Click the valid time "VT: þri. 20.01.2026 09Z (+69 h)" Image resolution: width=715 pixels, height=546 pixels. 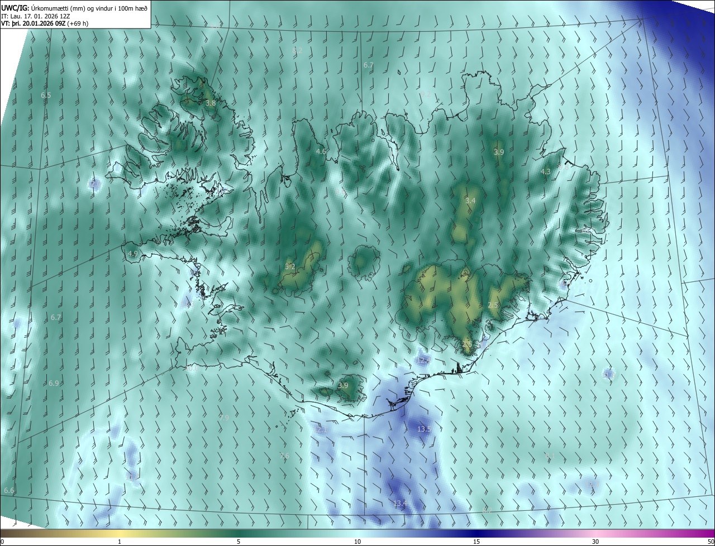[45, 23]
